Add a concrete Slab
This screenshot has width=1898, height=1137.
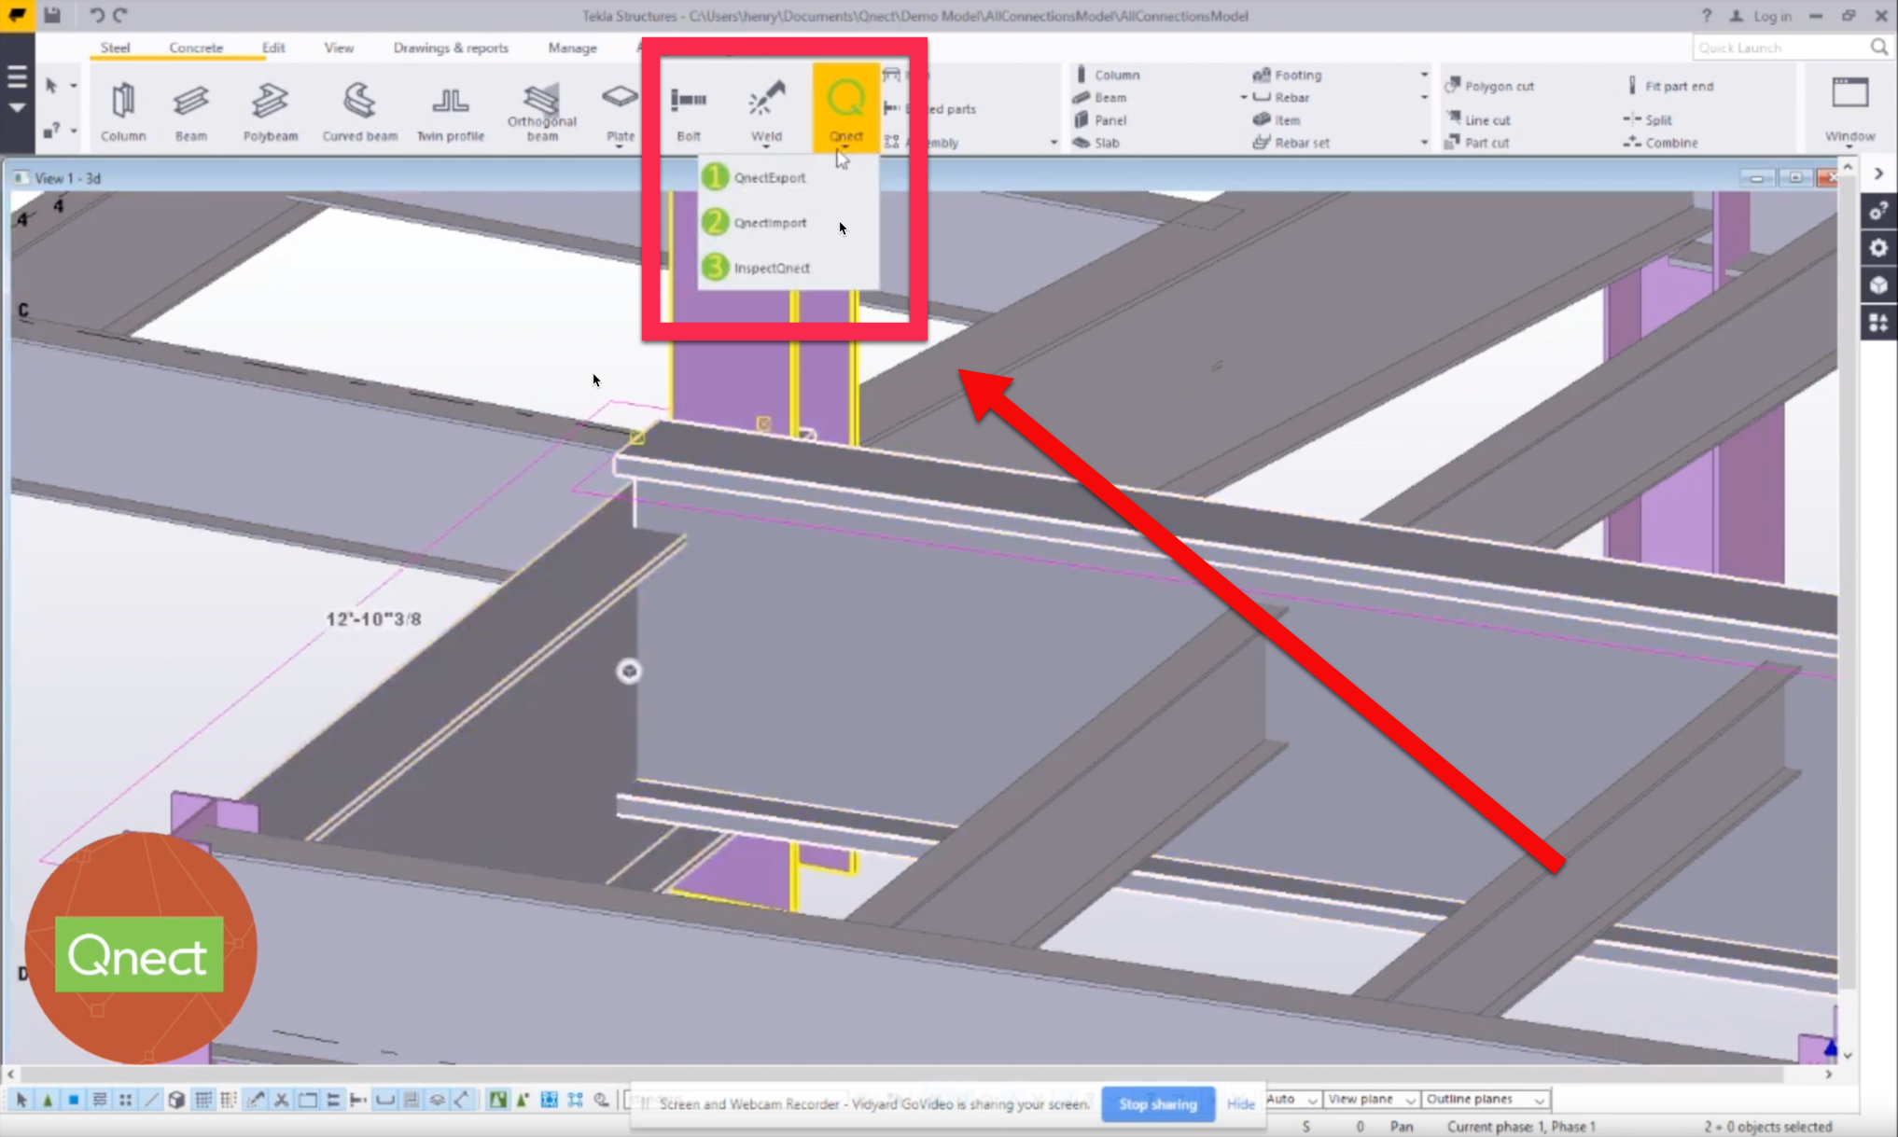coord(1096,143)
